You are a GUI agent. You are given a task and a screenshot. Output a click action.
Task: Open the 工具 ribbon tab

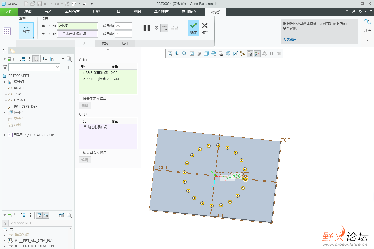click(x=117, y=12)
